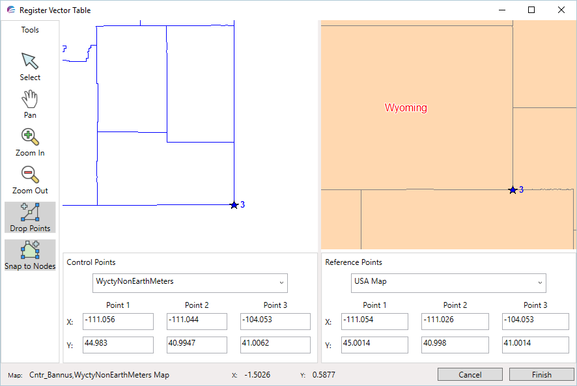The image size is (577, 386).
Task: Choose the Zoom In tool
Action: click(x=29, y=141)
